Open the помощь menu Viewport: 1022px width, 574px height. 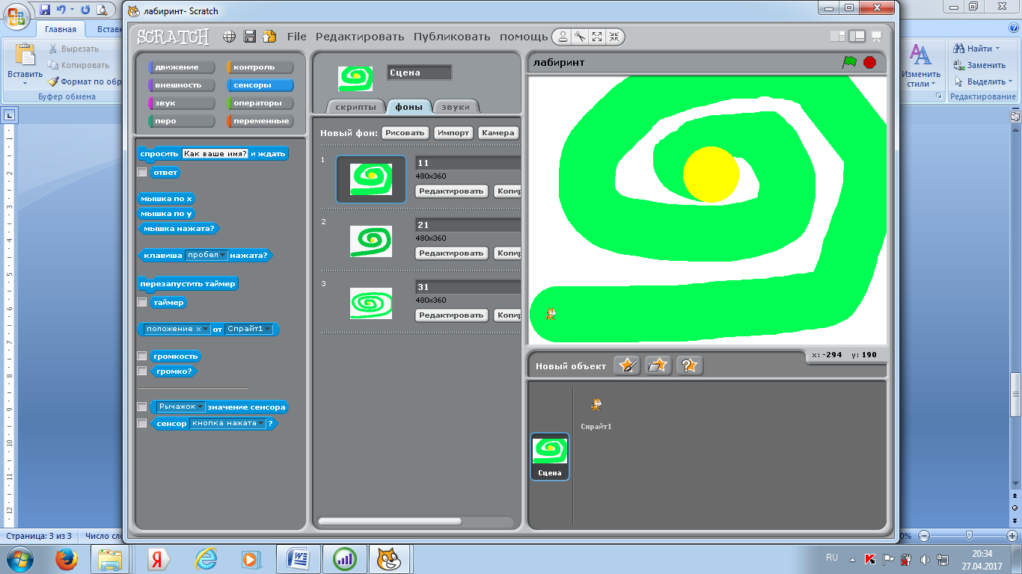[x=523, y=37]
